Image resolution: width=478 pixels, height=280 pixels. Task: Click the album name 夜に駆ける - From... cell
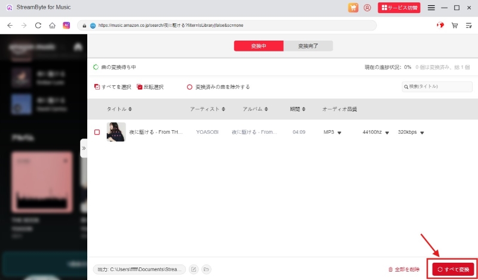tap(255, 132)
